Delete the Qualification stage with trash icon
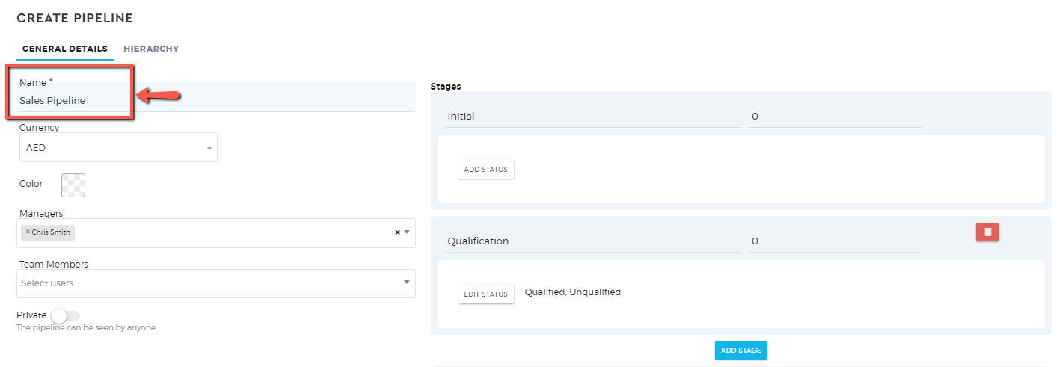Image resolution: width=1062 pixels, height=367 pixels. pyautogui.click(x=987, y=232)
